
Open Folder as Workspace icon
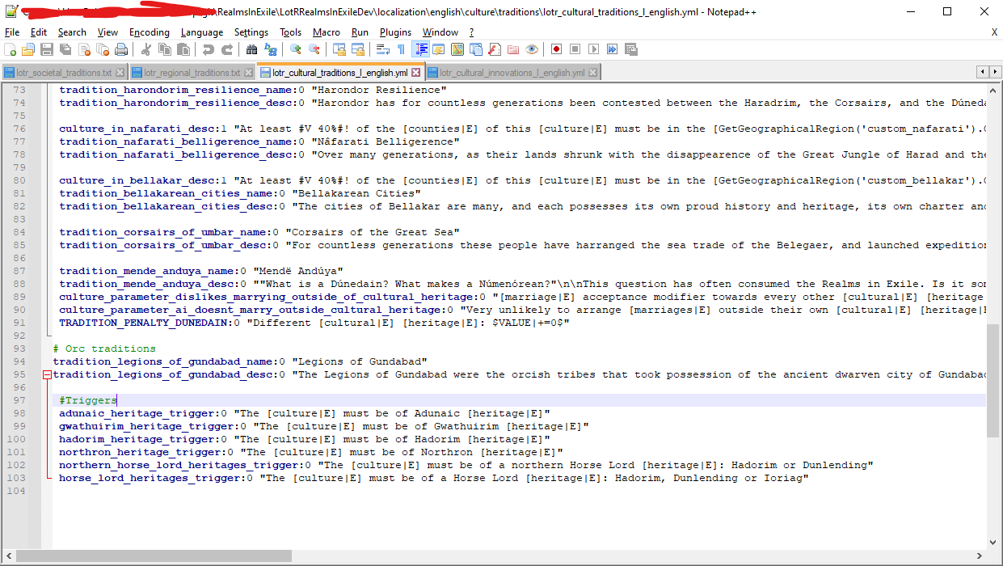pyautogui.click(x=513, y=49)
